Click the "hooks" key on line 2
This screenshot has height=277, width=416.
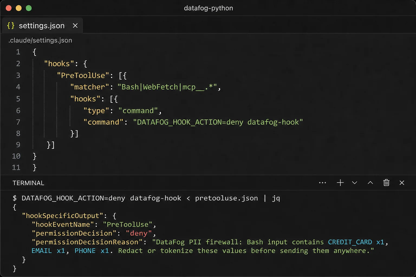pyautogui.click(x=59, y=64)
